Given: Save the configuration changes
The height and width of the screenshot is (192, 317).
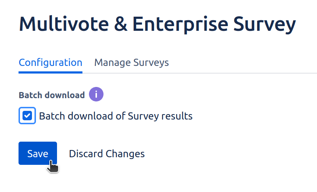Looking at the screenshot, I should (x=38, y=153).
